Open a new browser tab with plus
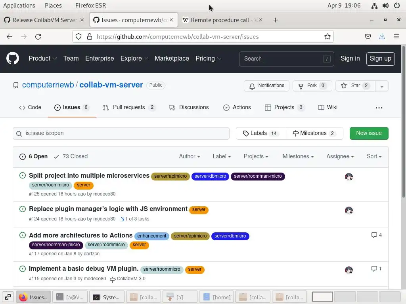 (275, 20)
